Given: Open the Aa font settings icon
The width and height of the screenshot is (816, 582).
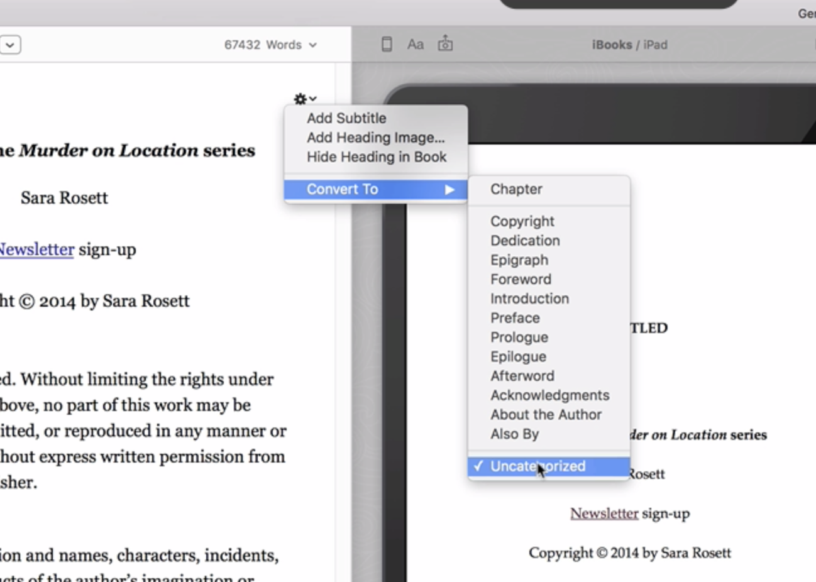Looking at the screenshot, I should coord(415,44).
